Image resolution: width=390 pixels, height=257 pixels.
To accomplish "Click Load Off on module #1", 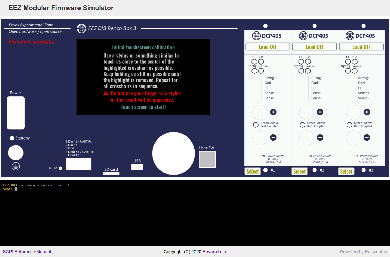I will (268, 47).
